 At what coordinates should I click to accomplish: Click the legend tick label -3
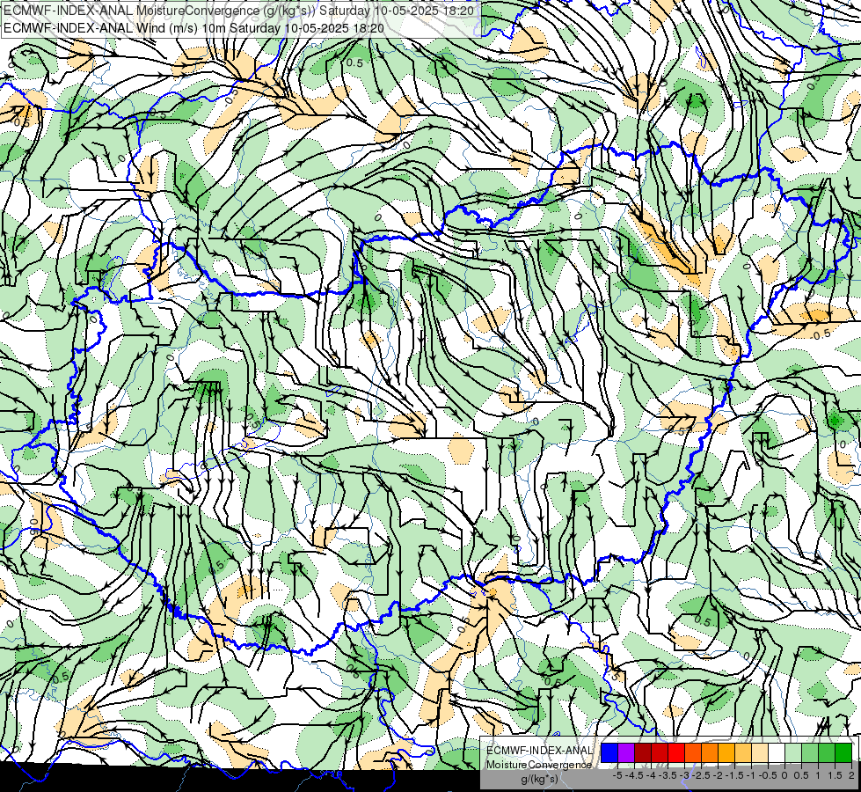tap(685, 775)
